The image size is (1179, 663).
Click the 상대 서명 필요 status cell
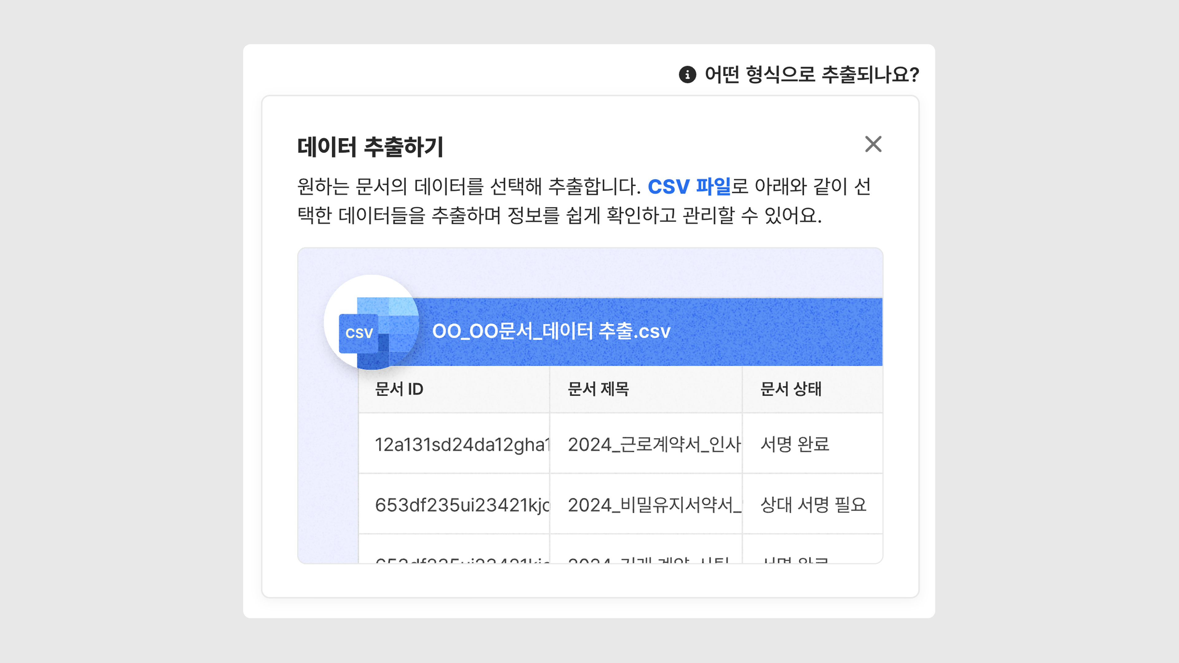coord(813,505)
